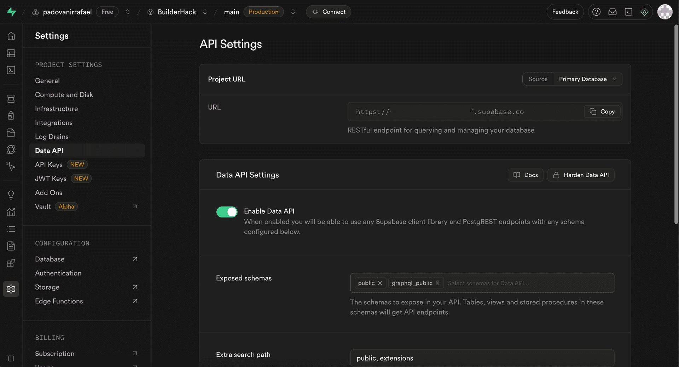The width and height of the screenshot is (679, 367).
Task: Remove the graphql_public schema tag
Action: pyautogui.click(x=437, y=283)
